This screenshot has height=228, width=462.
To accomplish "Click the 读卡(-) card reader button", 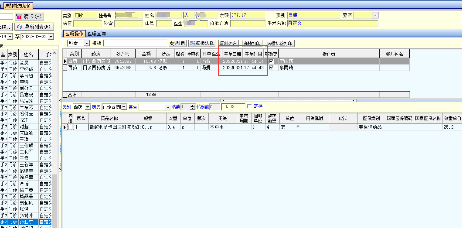I will (x=29, y=16).
